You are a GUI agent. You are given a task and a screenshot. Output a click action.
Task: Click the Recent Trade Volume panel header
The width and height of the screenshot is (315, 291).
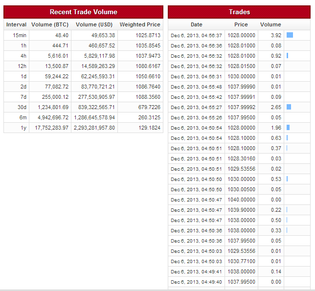point(83,12)
